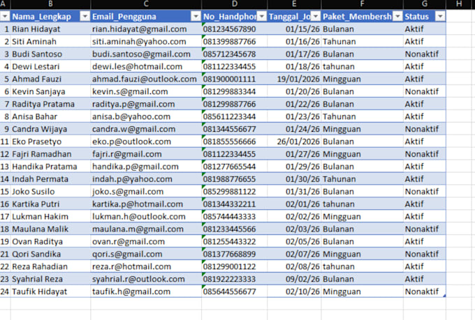The image size is (475, 320).
Task: Select date cell 01/15/26
Action: [294, 29]
